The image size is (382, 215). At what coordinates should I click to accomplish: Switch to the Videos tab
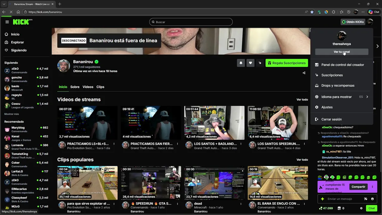tap(88, 87)
